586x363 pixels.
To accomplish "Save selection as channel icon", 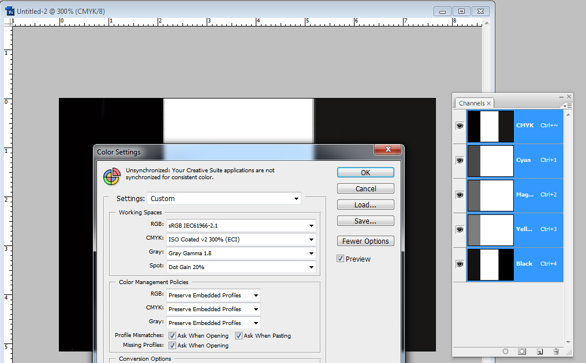I will 522,351.
